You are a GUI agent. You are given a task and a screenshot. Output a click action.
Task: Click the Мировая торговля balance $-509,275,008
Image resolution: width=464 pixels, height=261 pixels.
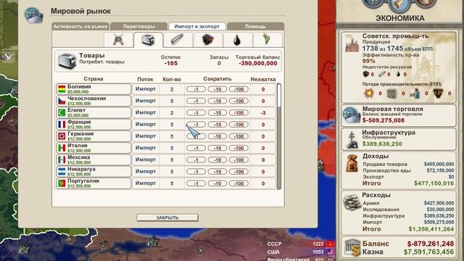click(384, 120)
